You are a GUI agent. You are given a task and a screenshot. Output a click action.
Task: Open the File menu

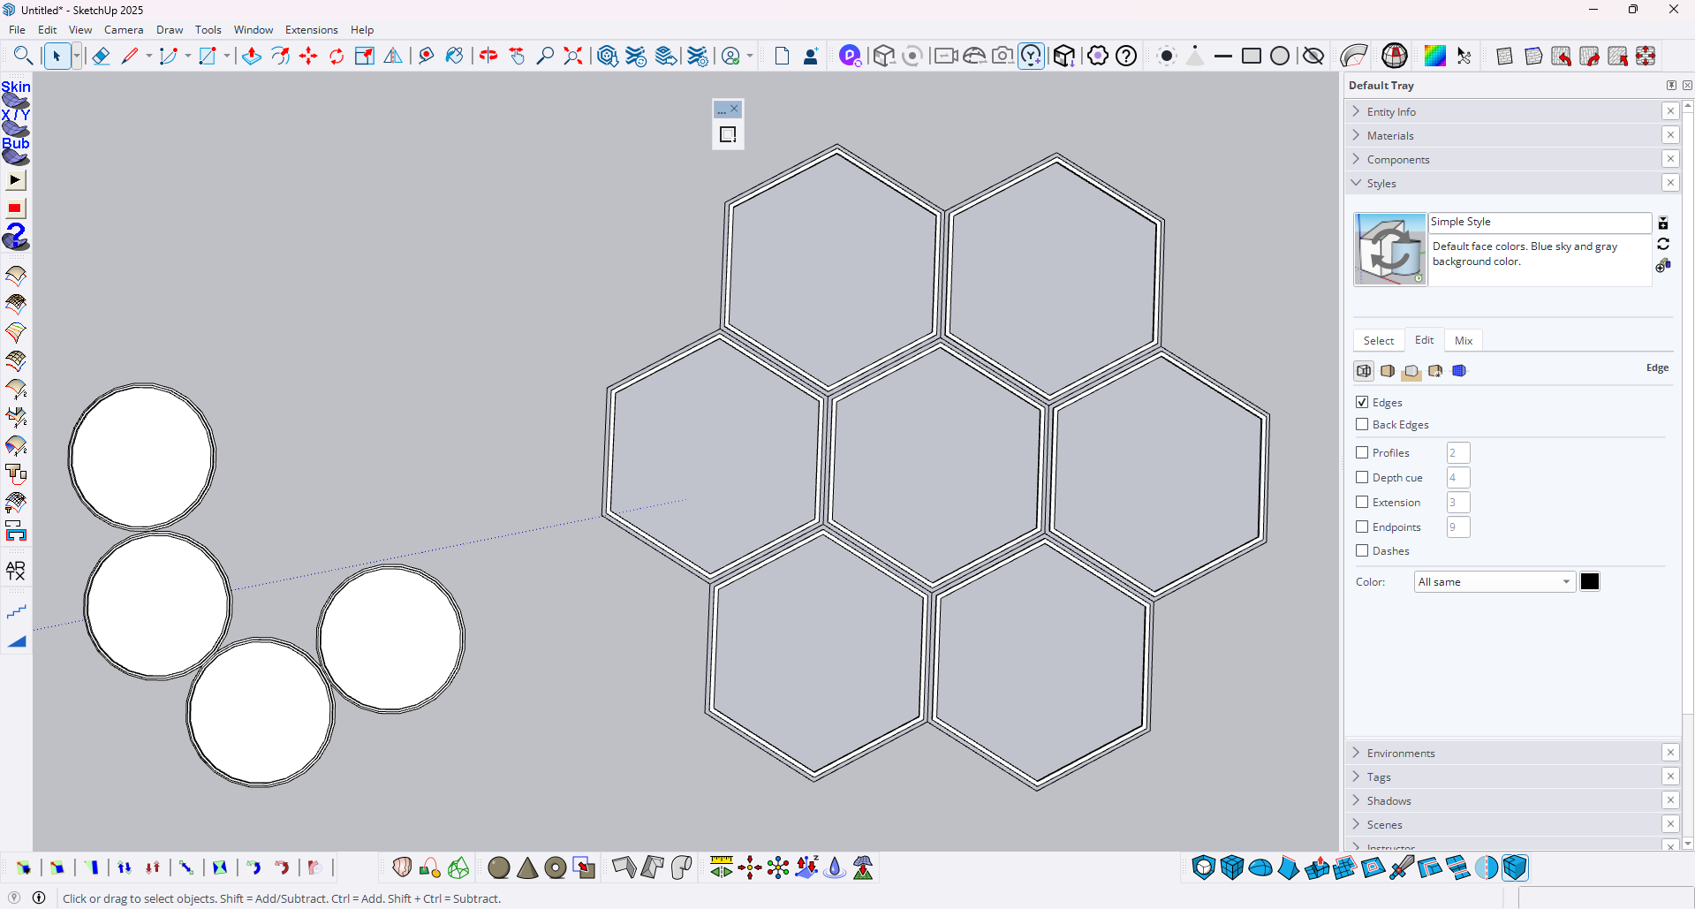(x=17, y=29)
